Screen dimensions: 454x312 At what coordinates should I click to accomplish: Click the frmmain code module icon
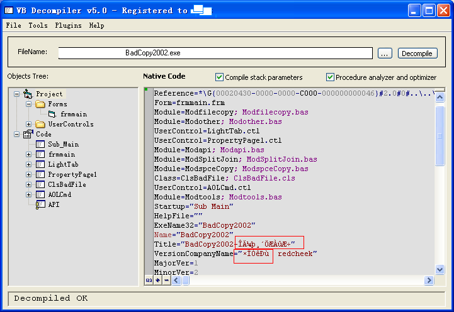point(40,154)
